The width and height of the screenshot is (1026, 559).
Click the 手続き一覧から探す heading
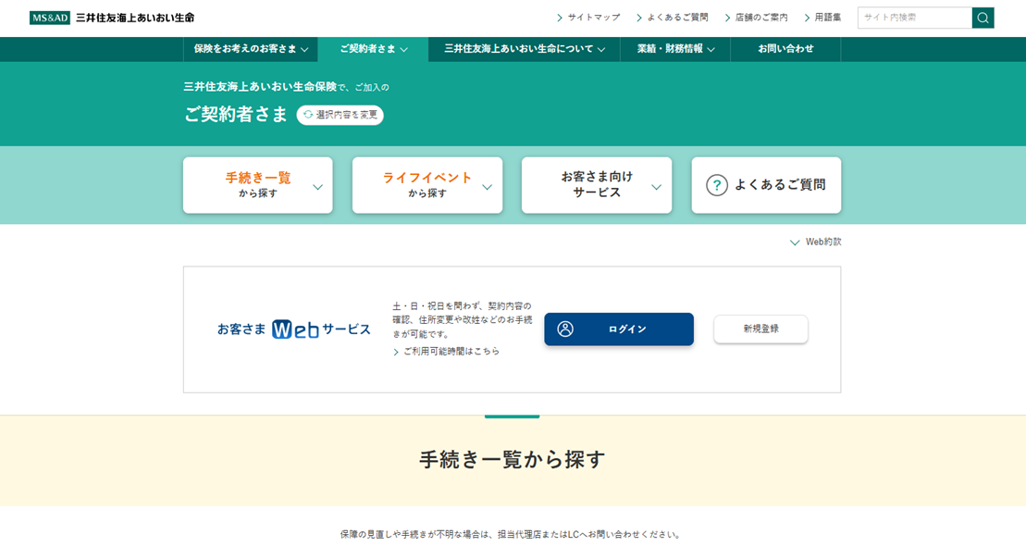(513, 459)
